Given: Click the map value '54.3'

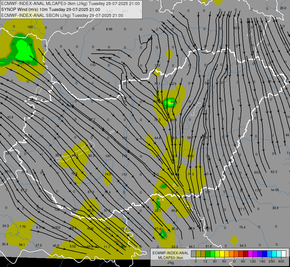Looking at the screenshot, I should coord(243,246).
